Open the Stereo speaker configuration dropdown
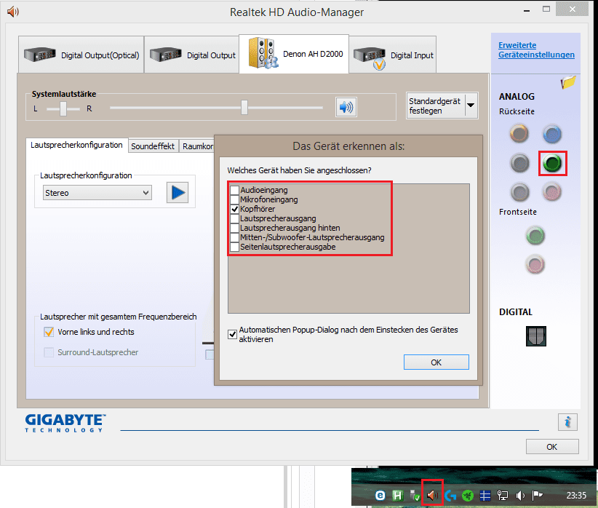Viewport: 598px width, 508px height. coord(97,193)
